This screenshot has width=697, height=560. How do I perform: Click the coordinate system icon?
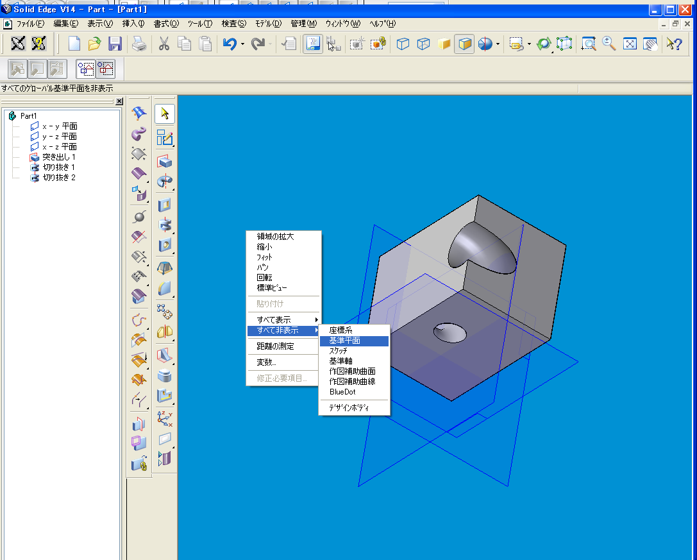tap(164, 418)
